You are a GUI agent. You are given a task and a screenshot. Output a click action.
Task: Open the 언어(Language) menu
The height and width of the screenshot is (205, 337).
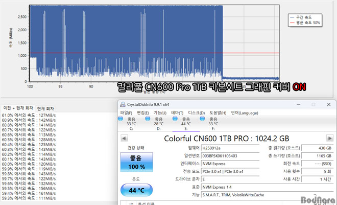pos(245,113)
